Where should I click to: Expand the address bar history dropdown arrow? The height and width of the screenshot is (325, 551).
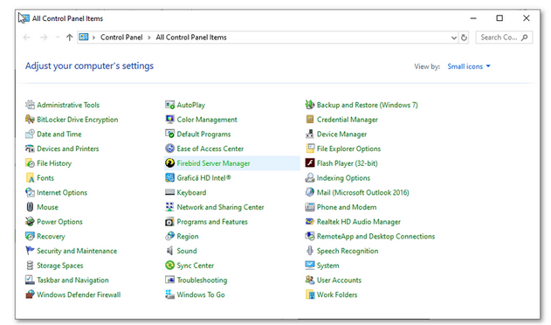(454, 38)
